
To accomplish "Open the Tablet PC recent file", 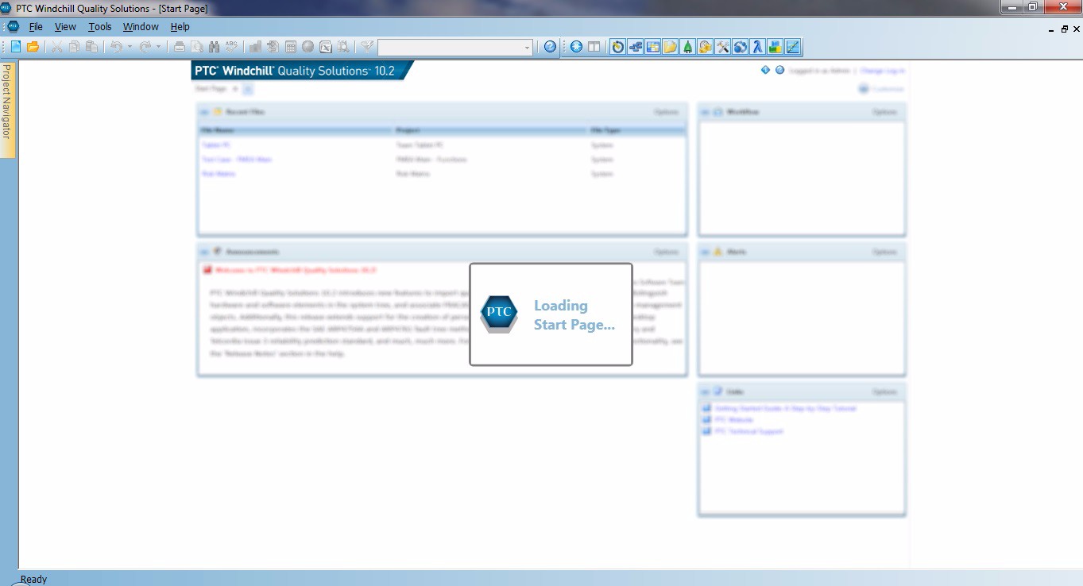I will pos(216,145).
